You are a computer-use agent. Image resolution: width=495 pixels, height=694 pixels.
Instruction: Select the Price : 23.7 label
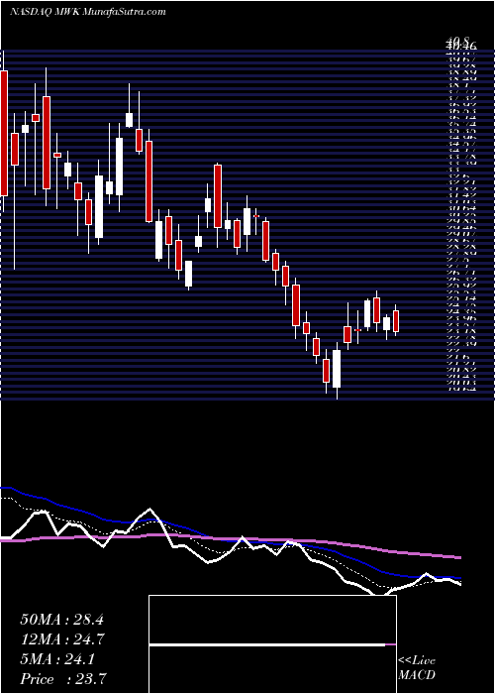click(62, 679)
